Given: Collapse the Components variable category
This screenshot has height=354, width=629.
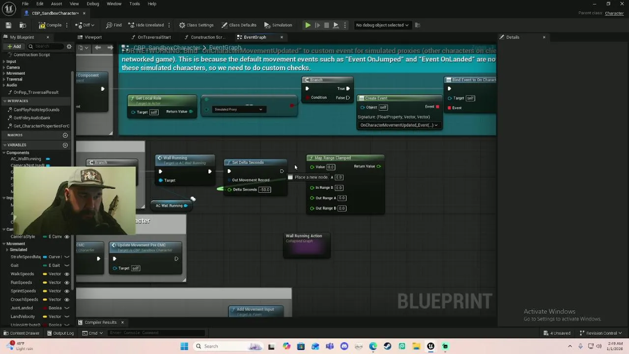Looking at the screenshot, I should pos(4,153).
